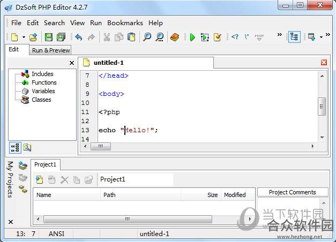
Task: Undo with the blue arrow icon
Action: (79, 37)
